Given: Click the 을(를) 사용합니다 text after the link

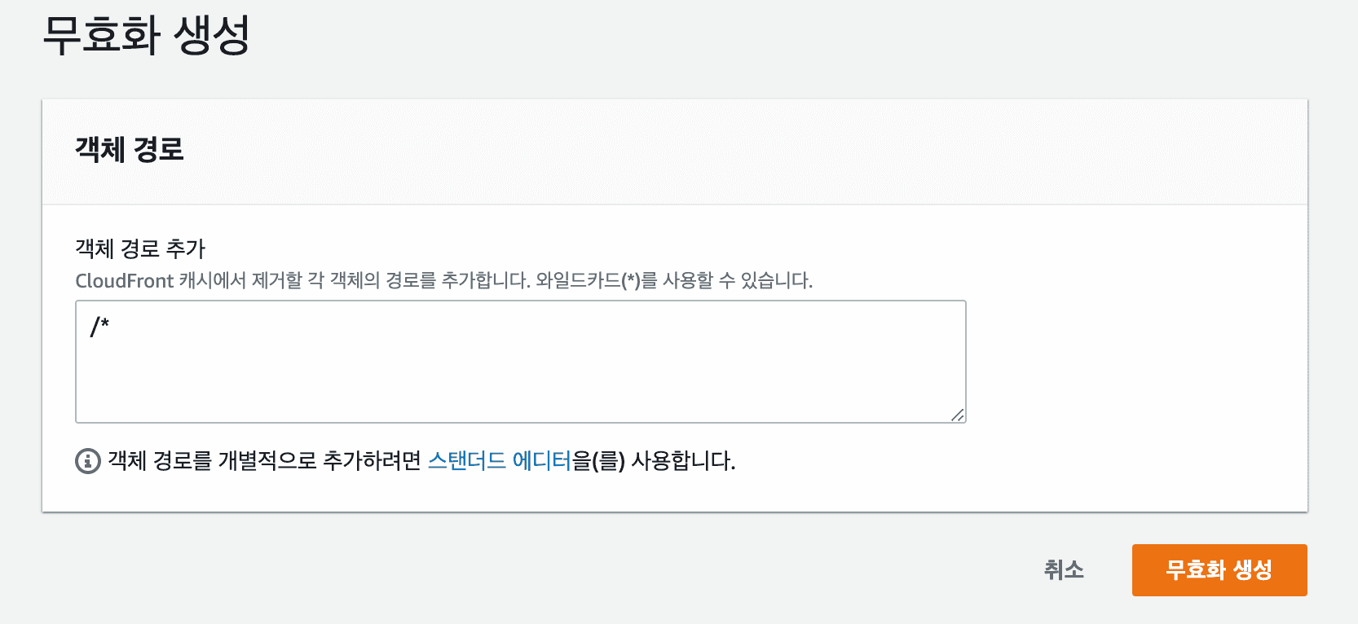Looking at the screenshot, I should coord(654,461).
